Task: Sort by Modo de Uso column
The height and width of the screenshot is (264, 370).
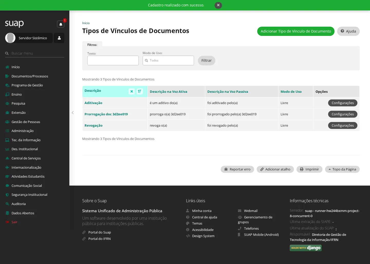Action: pos(291,92)
